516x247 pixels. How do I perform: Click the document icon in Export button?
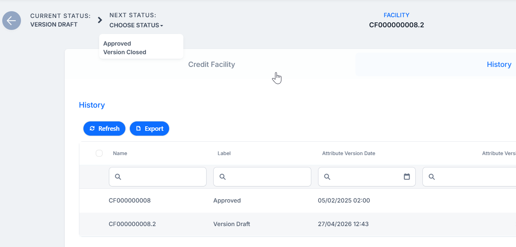[138, 128]
